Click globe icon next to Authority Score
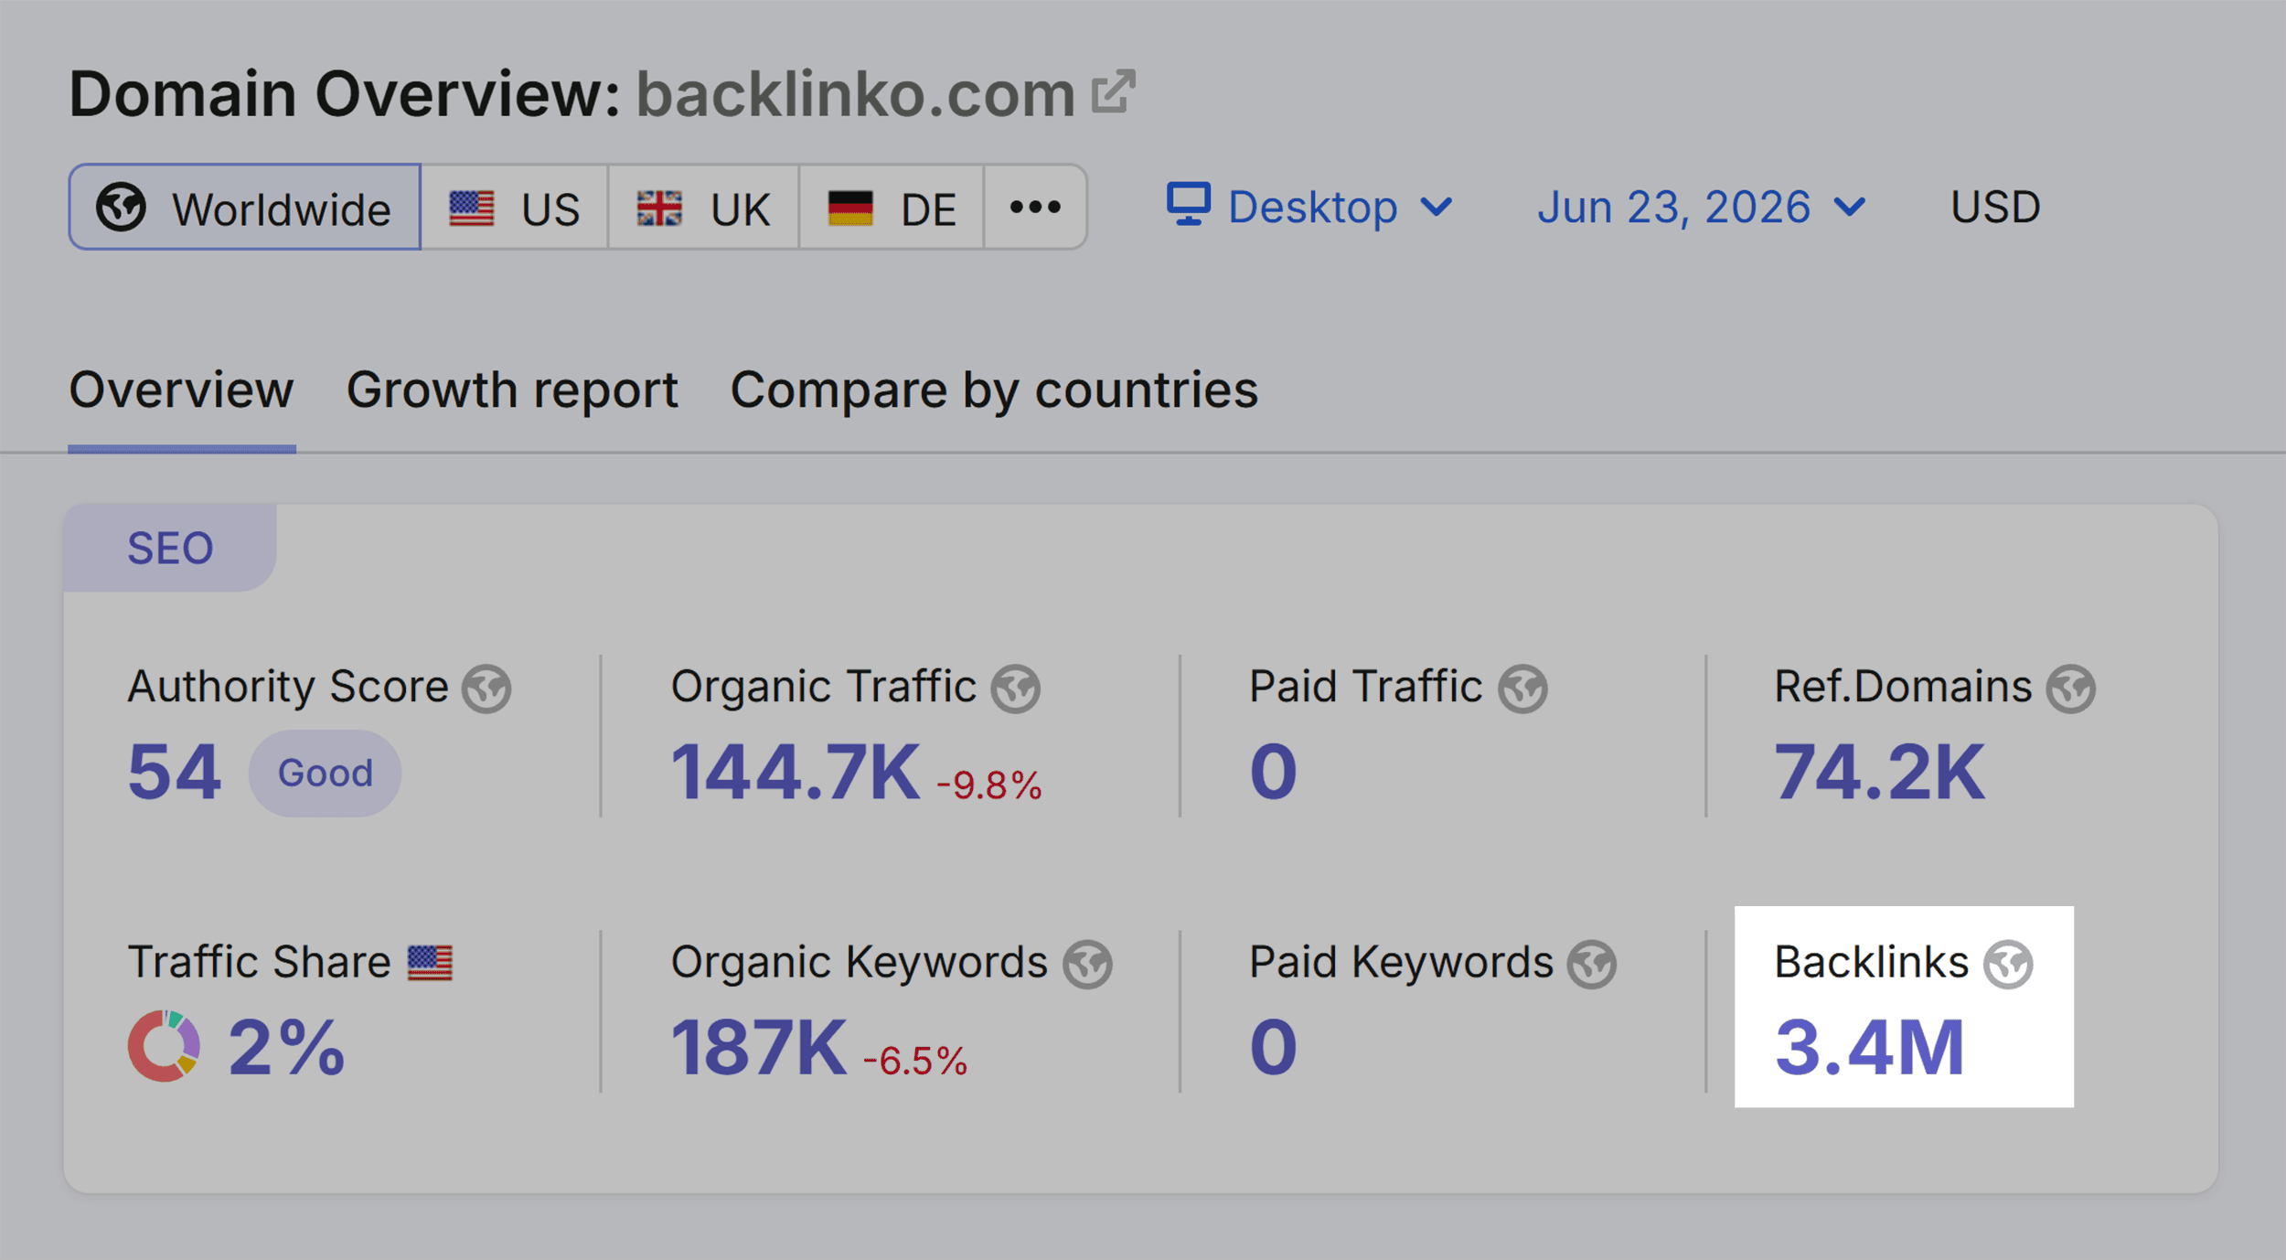 tap(486, 689)
